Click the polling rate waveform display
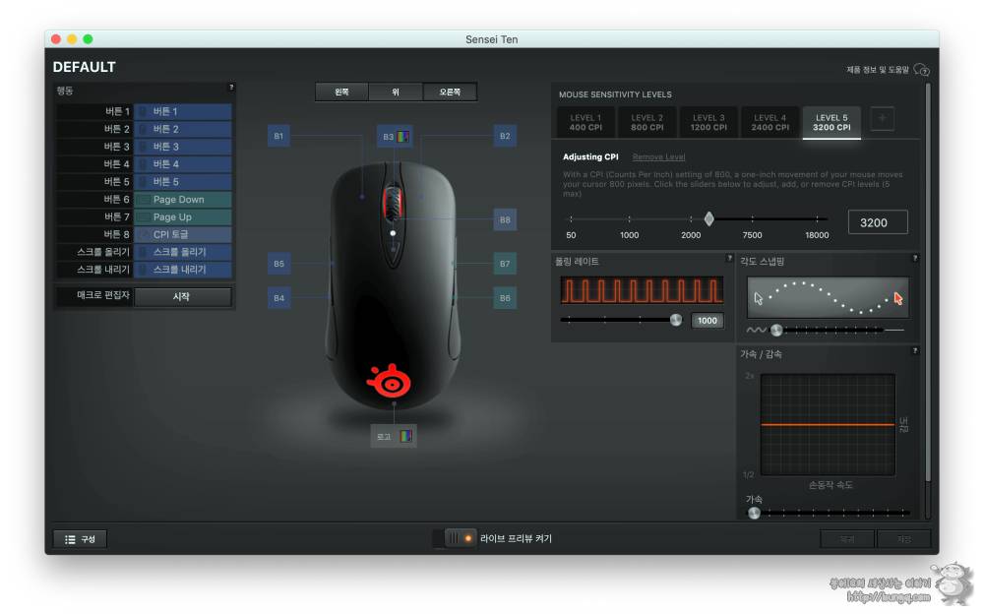 (x=642, y=290)
